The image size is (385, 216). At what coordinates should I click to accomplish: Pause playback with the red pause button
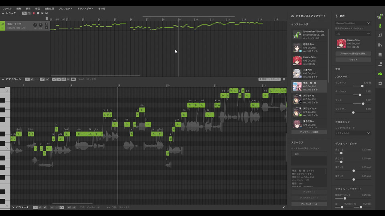tap(34, 13)
